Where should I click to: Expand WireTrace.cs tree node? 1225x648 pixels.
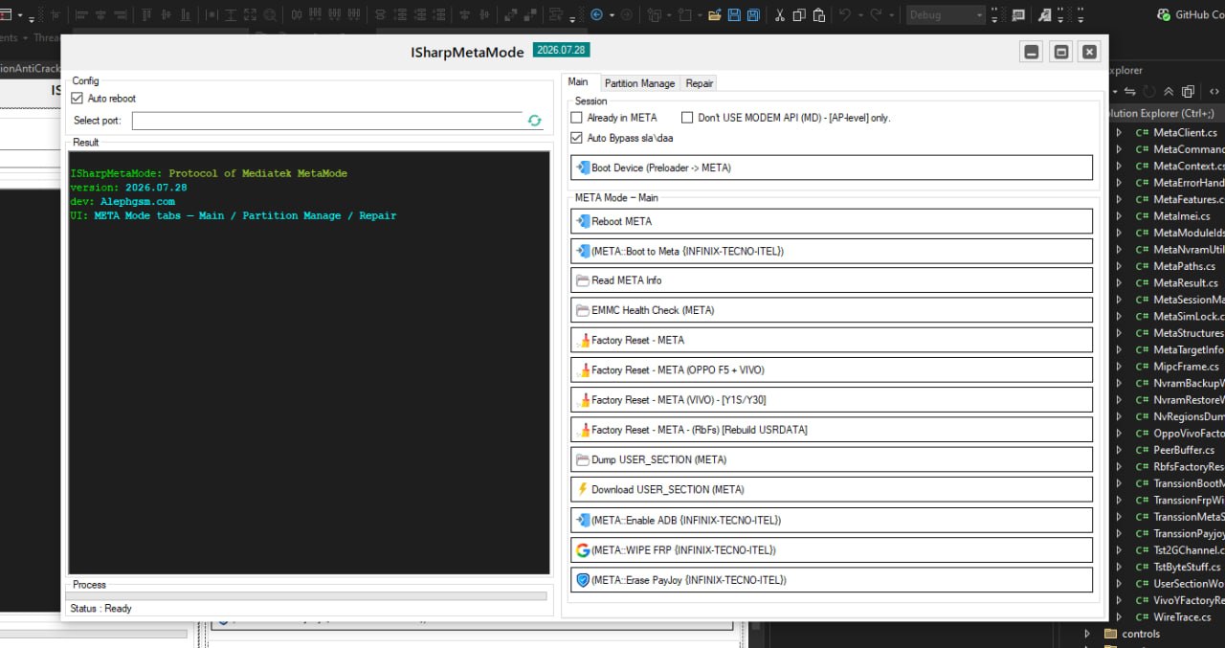(x=1121, y=617)
